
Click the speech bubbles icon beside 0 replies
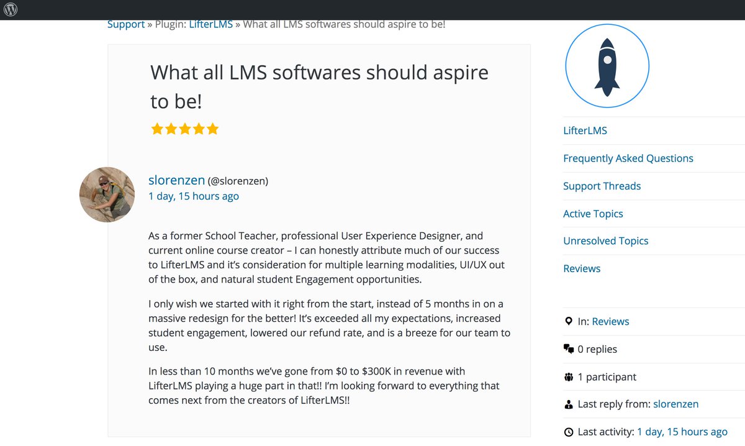click(x=569, y=349)
